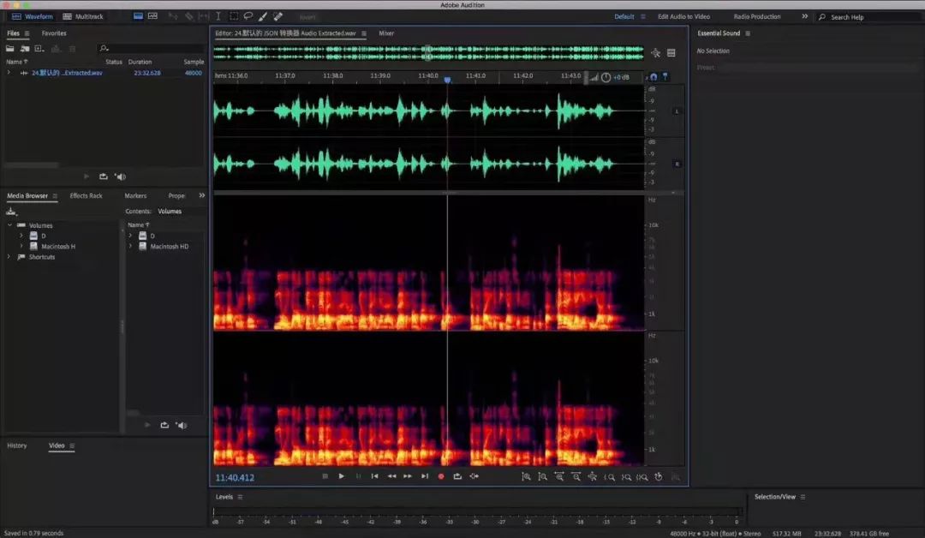
Task: Select the Spot Healing Brush tool
Action: pos(277,16)
